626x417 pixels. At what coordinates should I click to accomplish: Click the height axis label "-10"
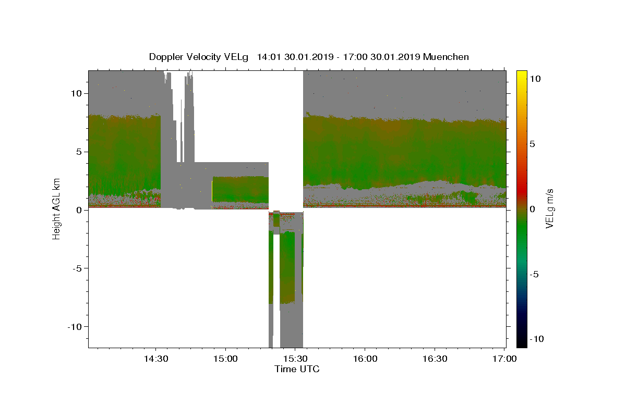75,326
